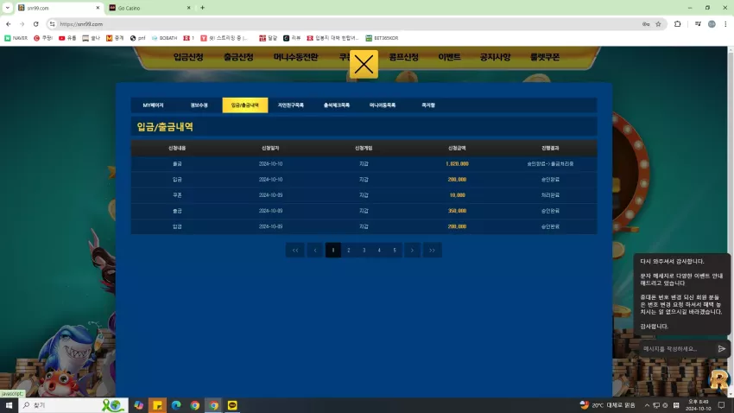This screenshot has height=413, width=734.
Task: Select page 2 in pagination
Action: point(348,250)
